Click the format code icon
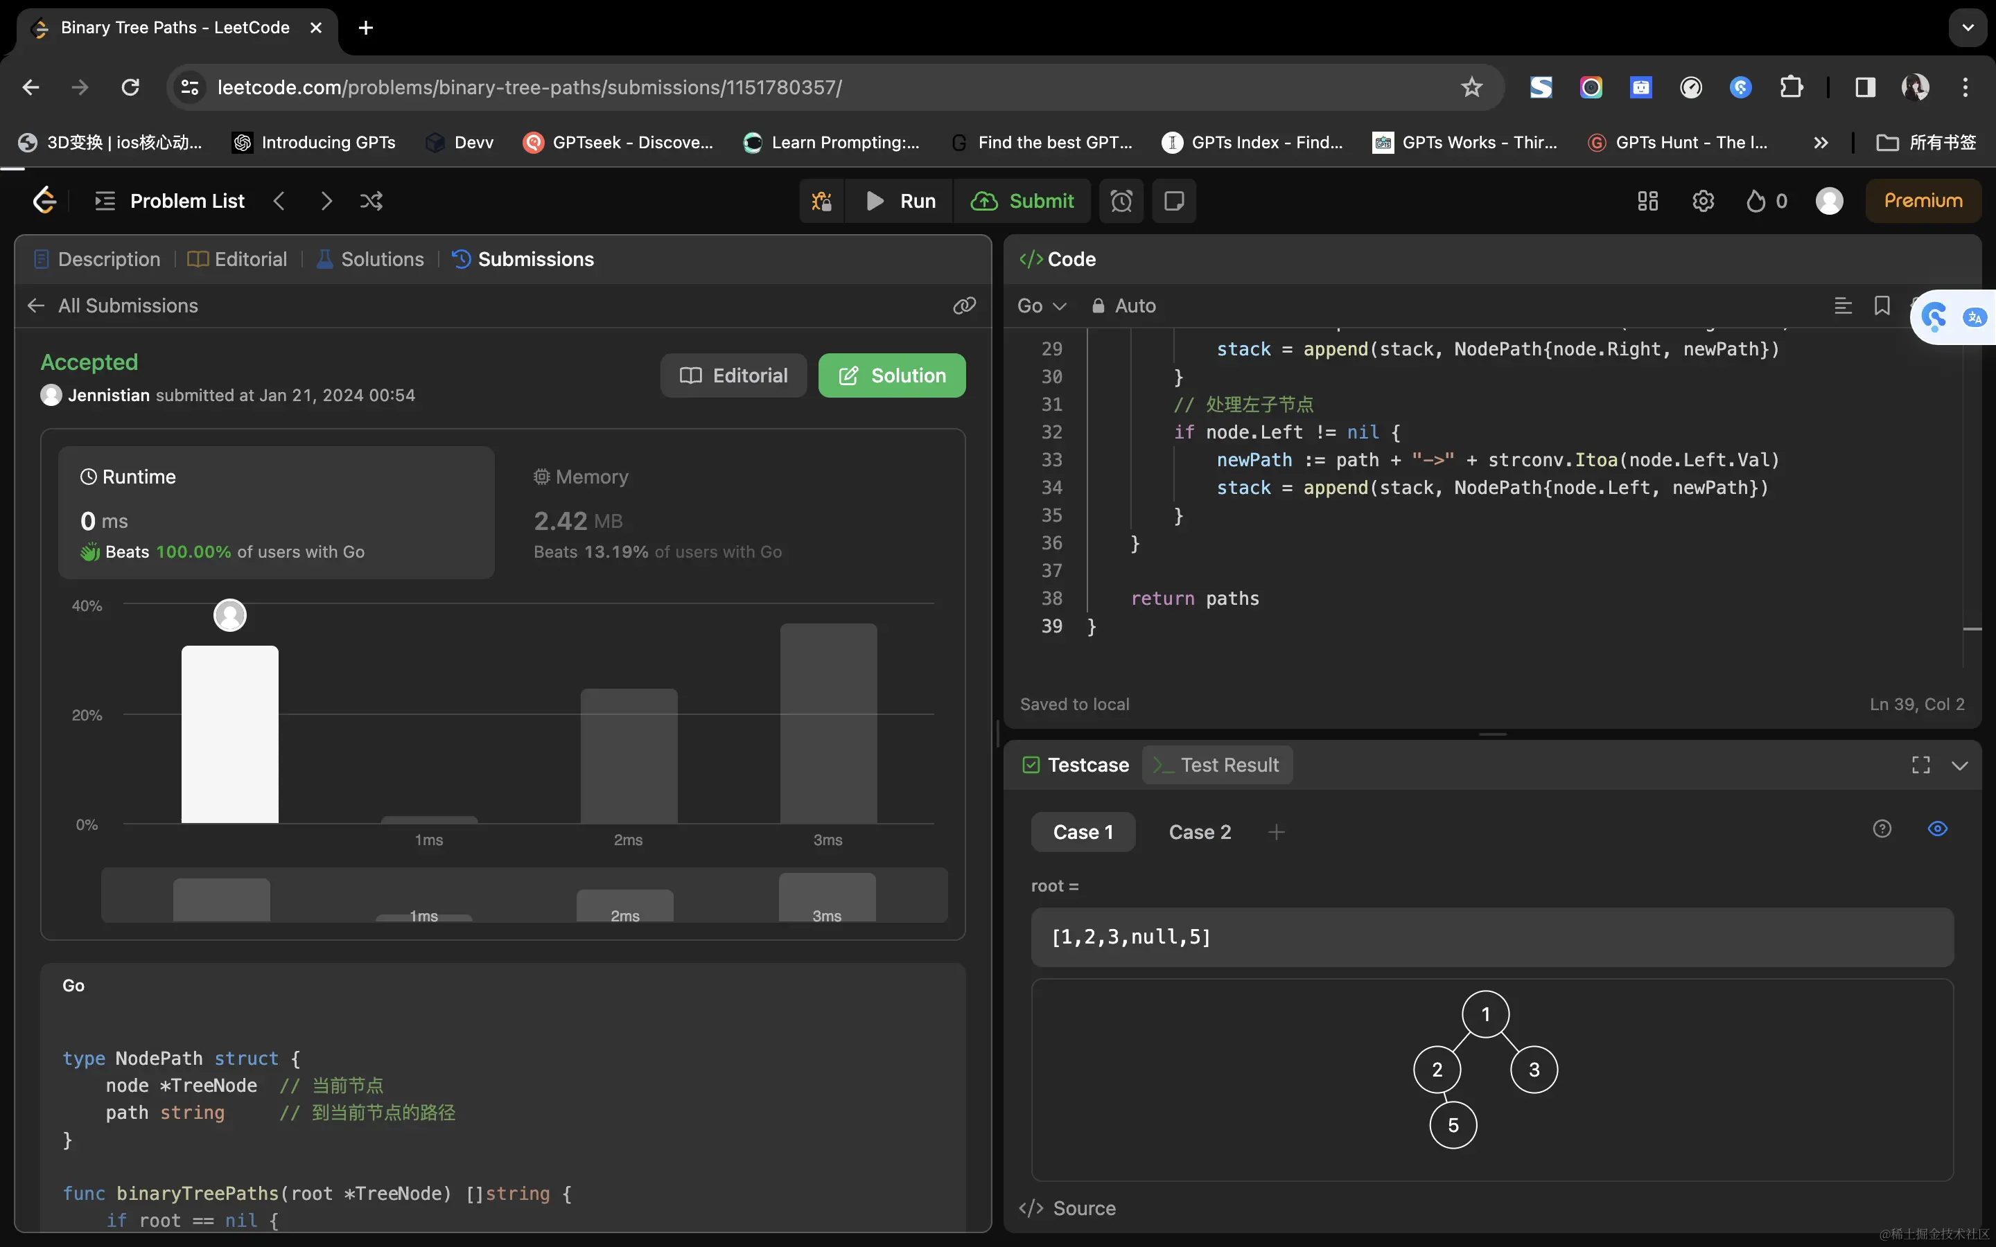Screen dimensions: 1996x1247 pyautogui.click(x=1843, y=306)
